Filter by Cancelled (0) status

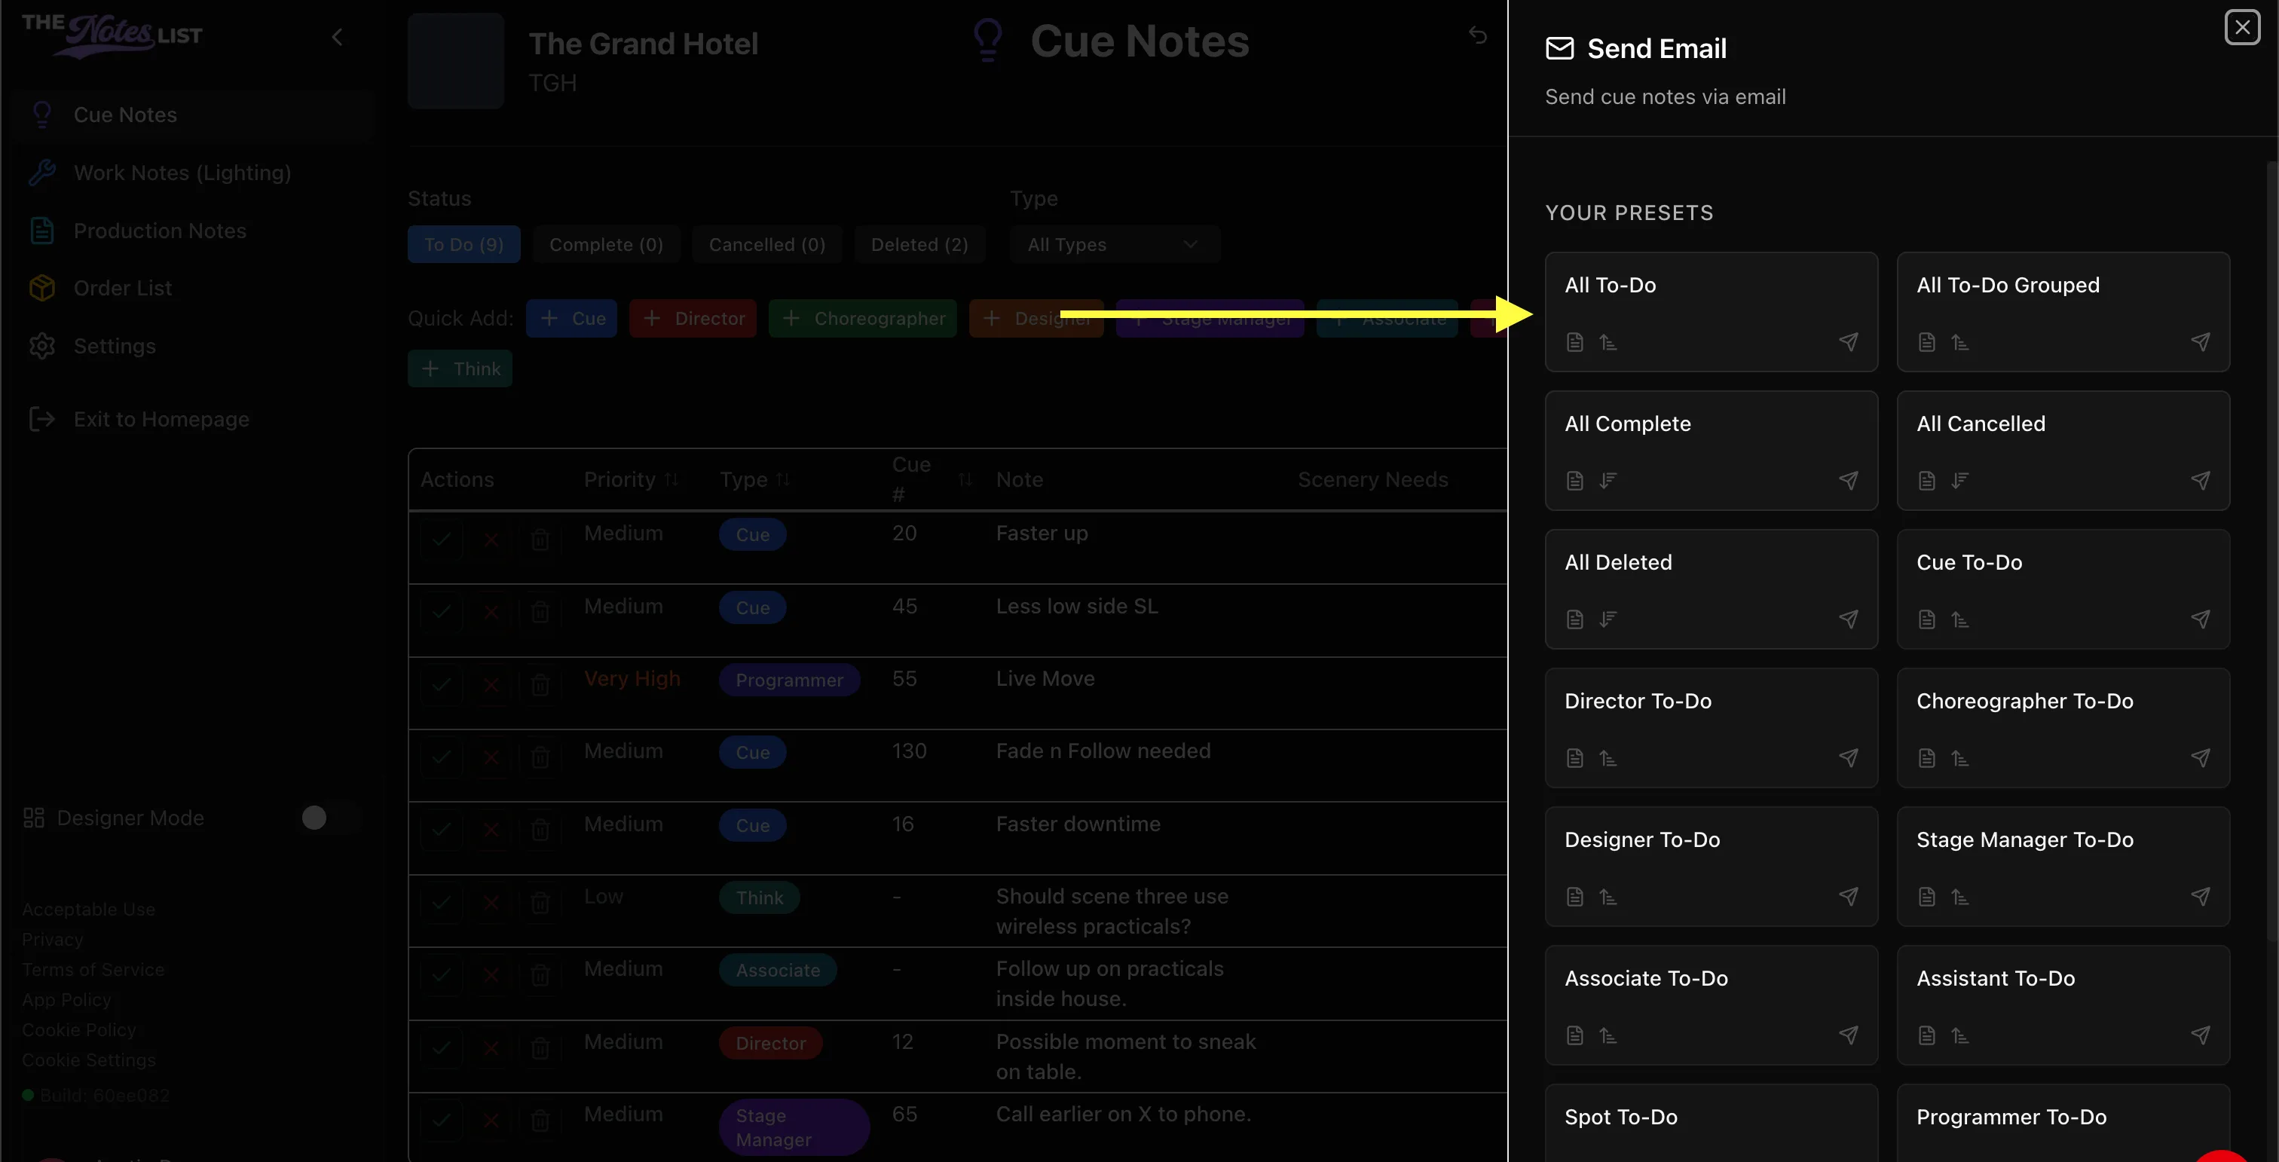pyautogui.click(x=767, y=245)
